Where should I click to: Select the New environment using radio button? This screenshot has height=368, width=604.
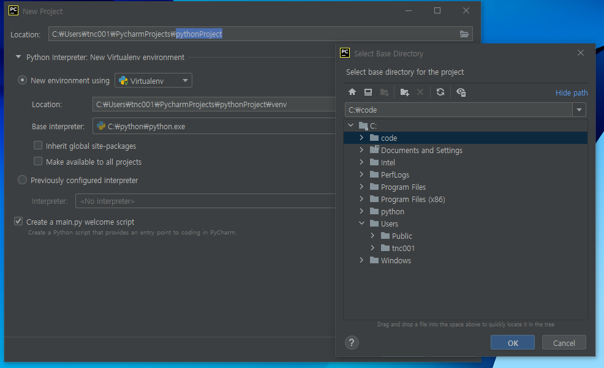22,80
